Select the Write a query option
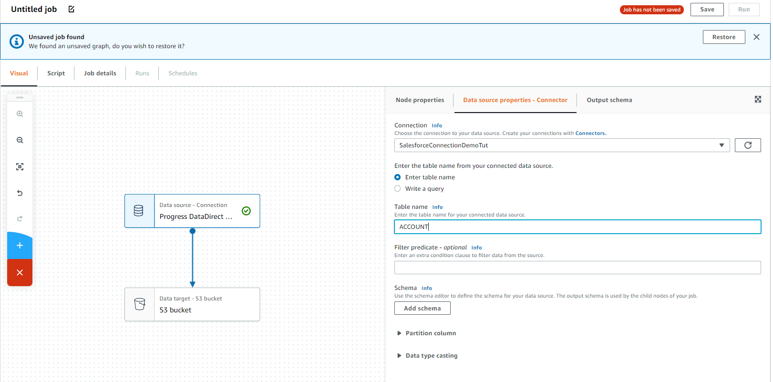This screenshot has width=773, height=382. tap(398, 189)
